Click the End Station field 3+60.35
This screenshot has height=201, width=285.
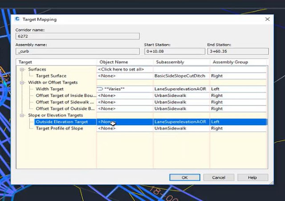click(238, 51)
